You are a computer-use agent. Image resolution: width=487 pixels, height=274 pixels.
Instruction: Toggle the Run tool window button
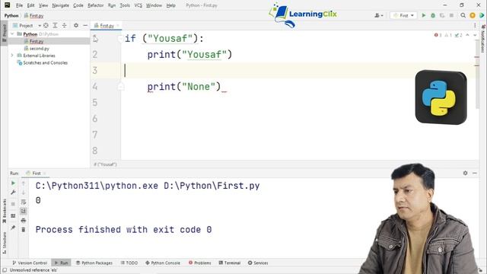point(61,263)
